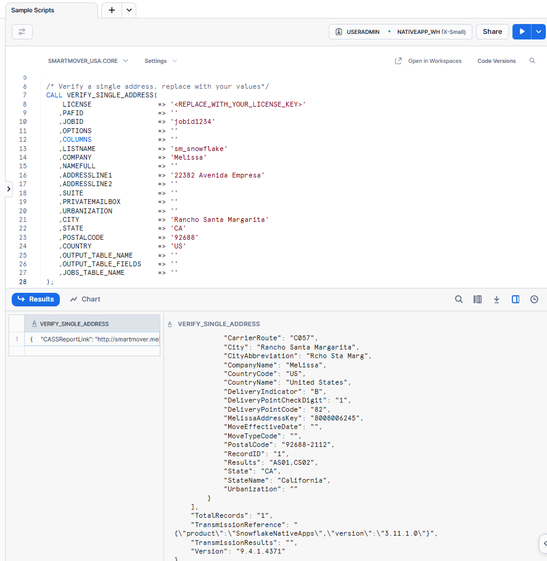Click the COLUMNS parameter on line 12
This screenshot has height=561, width=547.
pos(77,139)
